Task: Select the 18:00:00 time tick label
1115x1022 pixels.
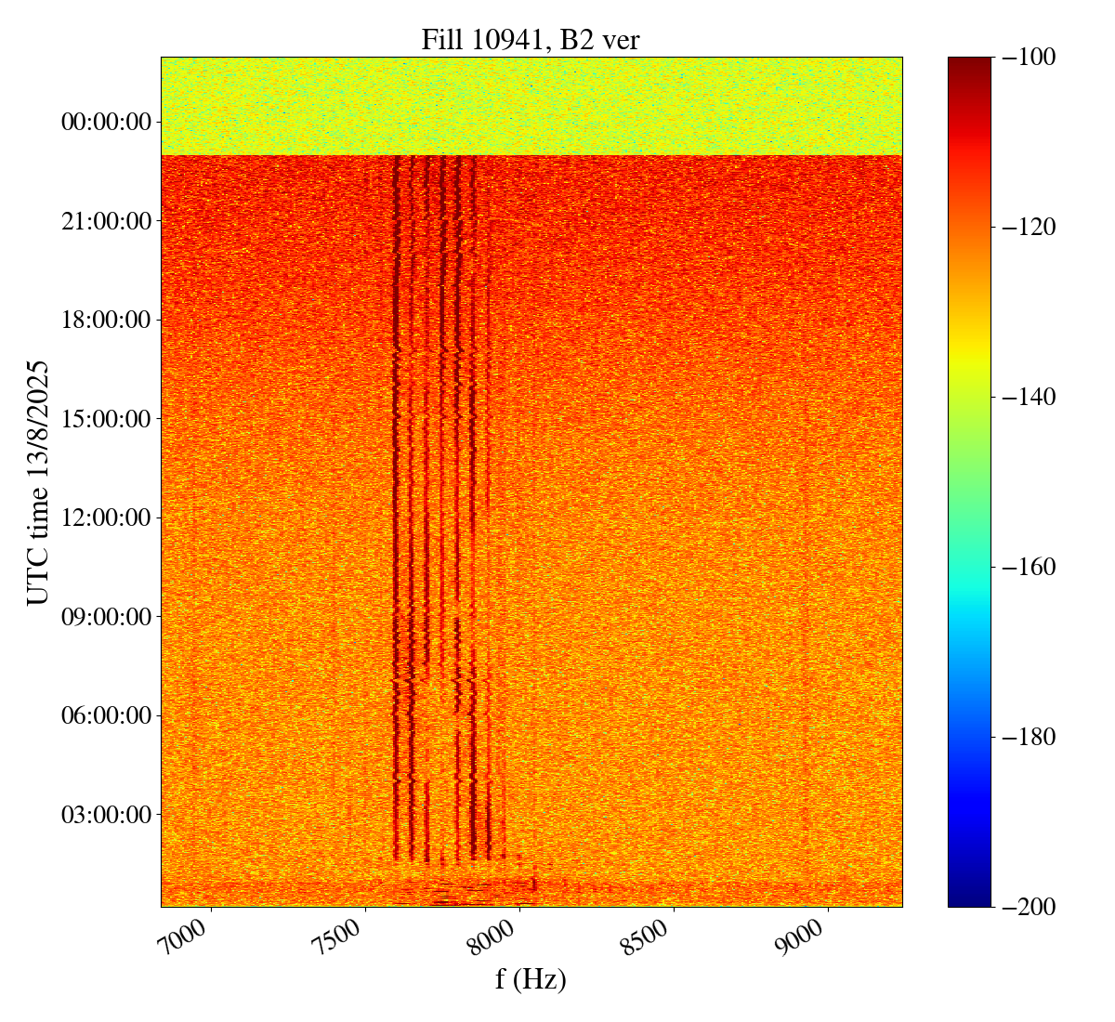Action: pyautogui.click(x=105, y=320)
